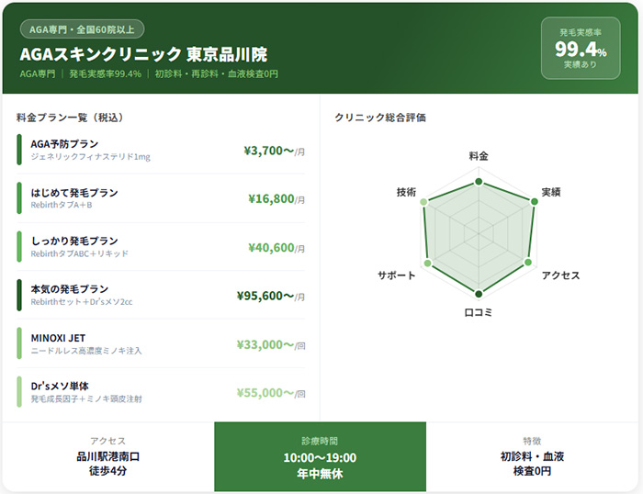Image resolution: width=643 pixels, height=494 pixels.
Task: Click the ¥95,600〜 price
Action: pyautogui.click(x=265, y=296)
